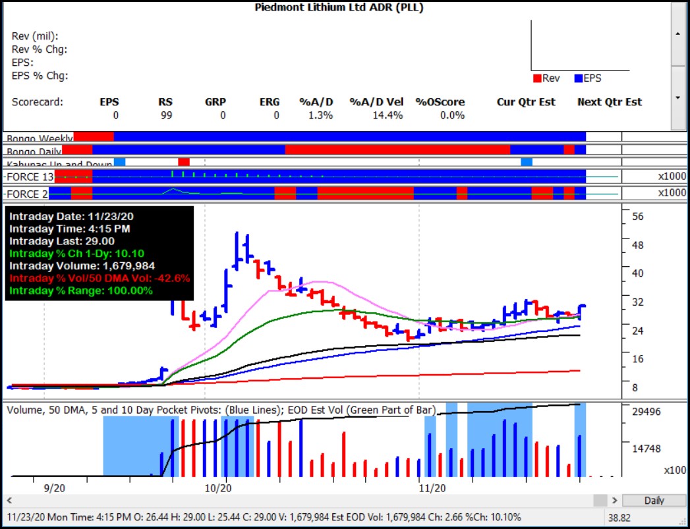
Task: Click the last blue volume bar on the chart
Action: (x=580, y=456)
